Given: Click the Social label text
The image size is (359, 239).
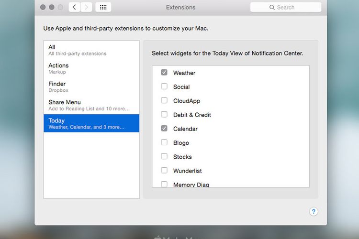Looking at the screenshot, I should pyautogui.click(x=181, y=87).
